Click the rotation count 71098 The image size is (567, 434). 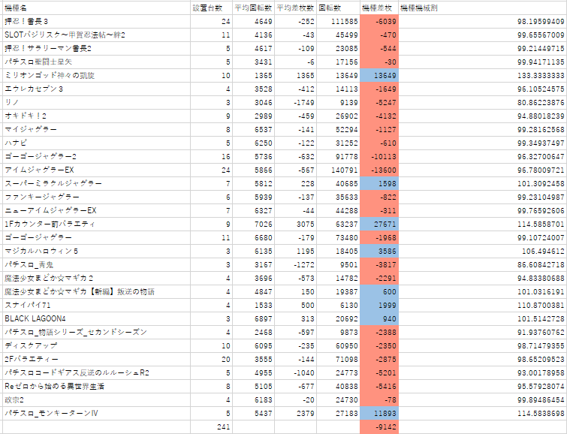338,360
